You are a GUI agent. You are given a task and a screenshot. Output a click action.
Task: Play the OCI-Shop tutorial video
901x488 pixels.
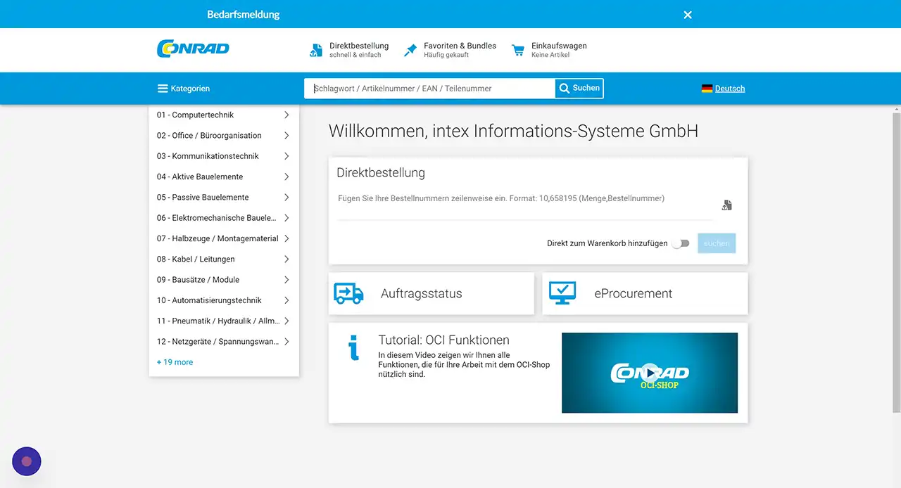(650, 373)
